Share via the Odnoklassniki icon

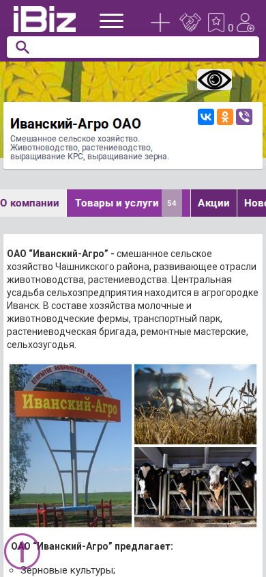[x=225, y=117]
